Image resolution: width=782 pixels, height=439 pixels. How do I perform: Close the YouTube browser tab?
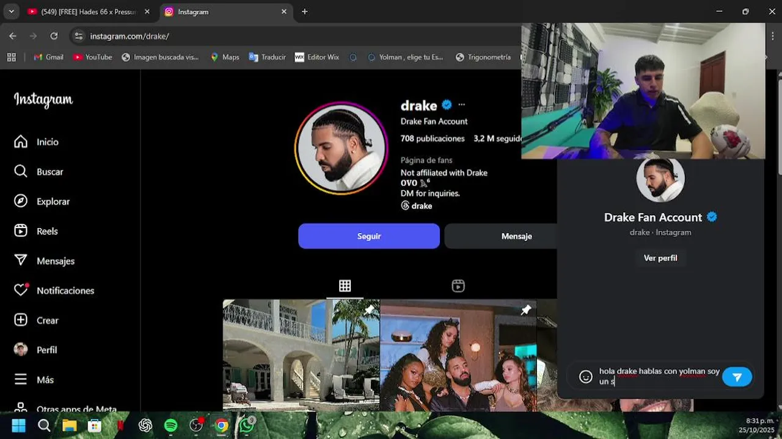point(147,12)
